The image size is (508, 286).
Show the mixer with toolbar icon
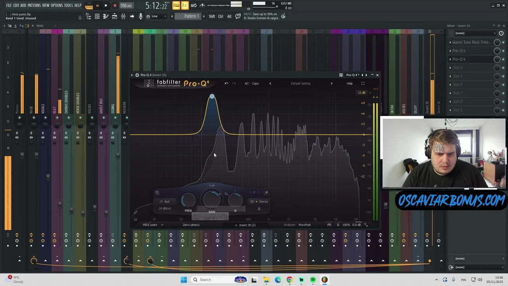(123, 16)
